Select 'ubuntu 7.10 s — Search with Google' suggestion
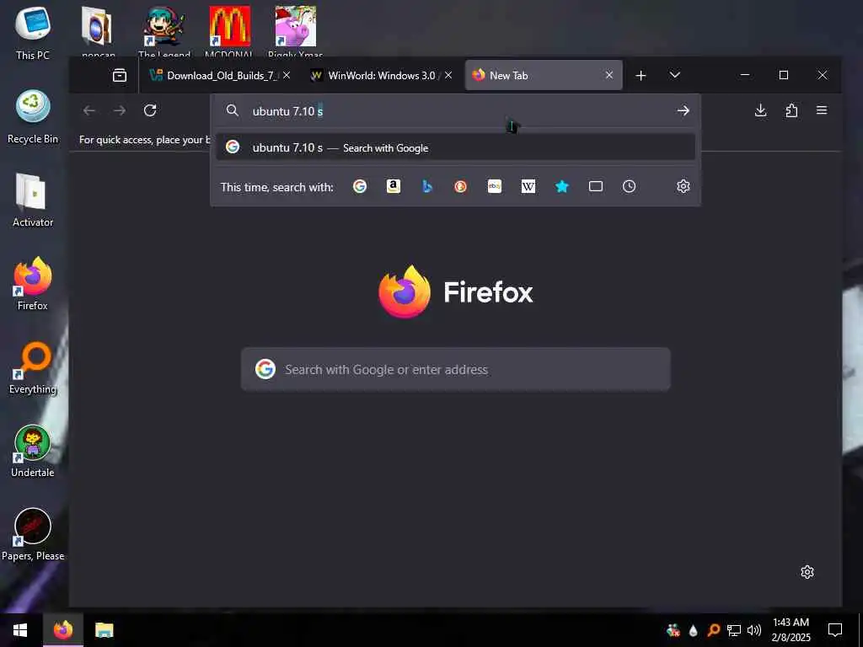 (x=455, y=147)
